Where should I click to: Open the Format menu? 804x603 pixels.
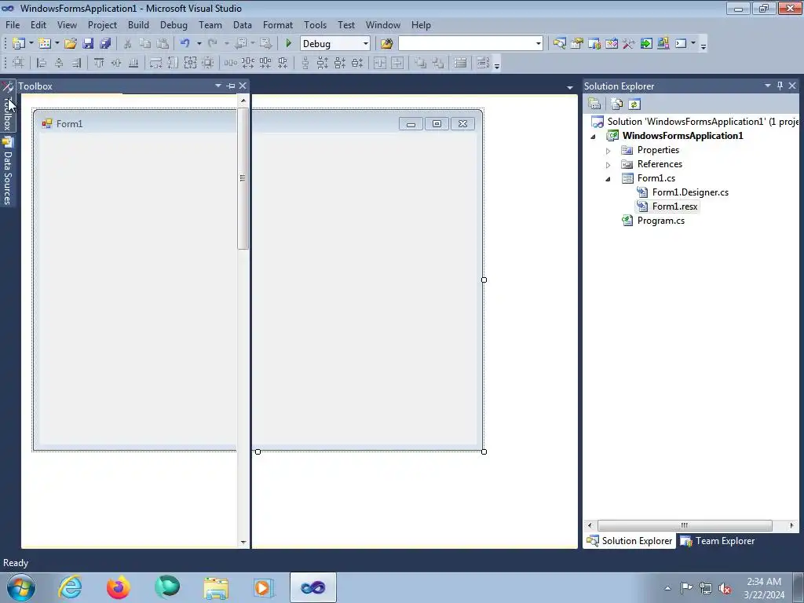[278, 24]
